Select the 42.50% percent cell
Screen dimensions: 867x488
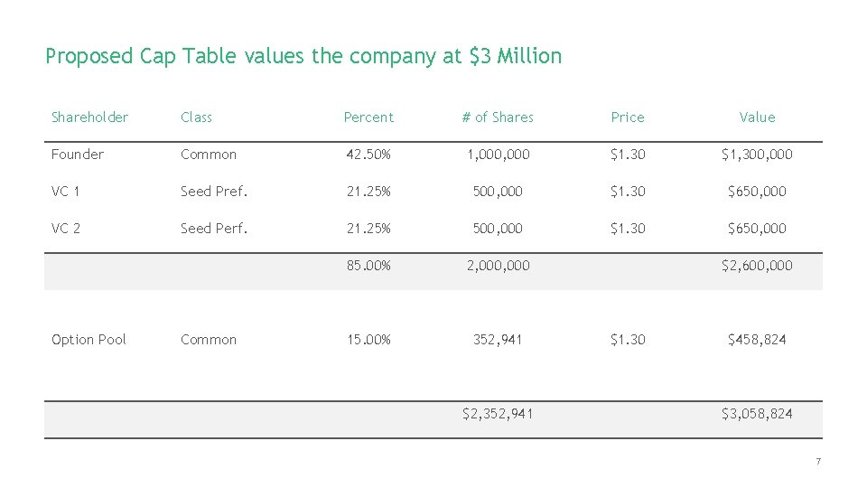[x=368, y=155]
